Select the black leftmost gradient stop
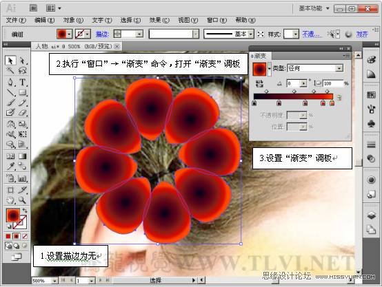Screen dimensions: 382x287 [x=254, y=103]
